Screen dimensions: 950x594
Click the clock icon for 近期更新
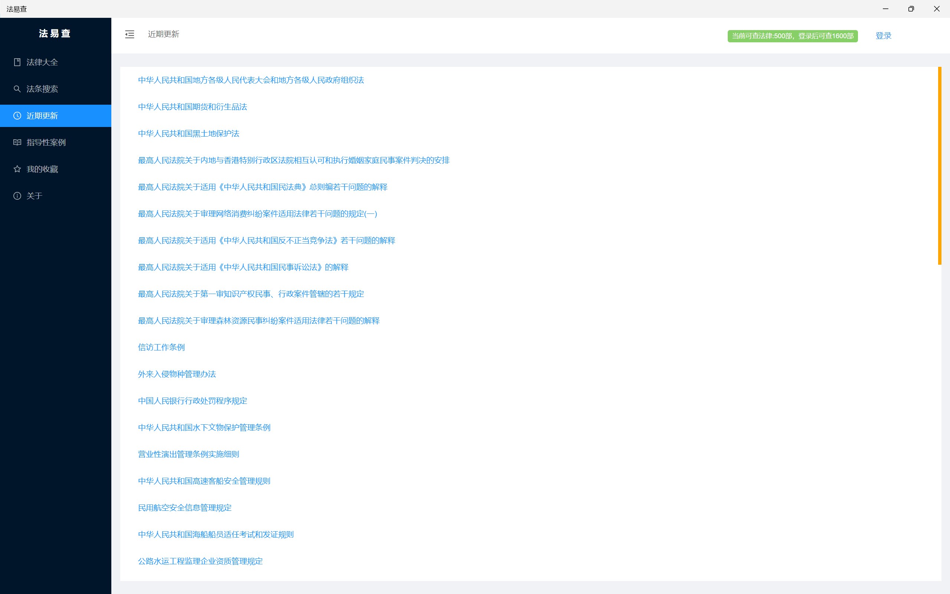click(17, 115)
